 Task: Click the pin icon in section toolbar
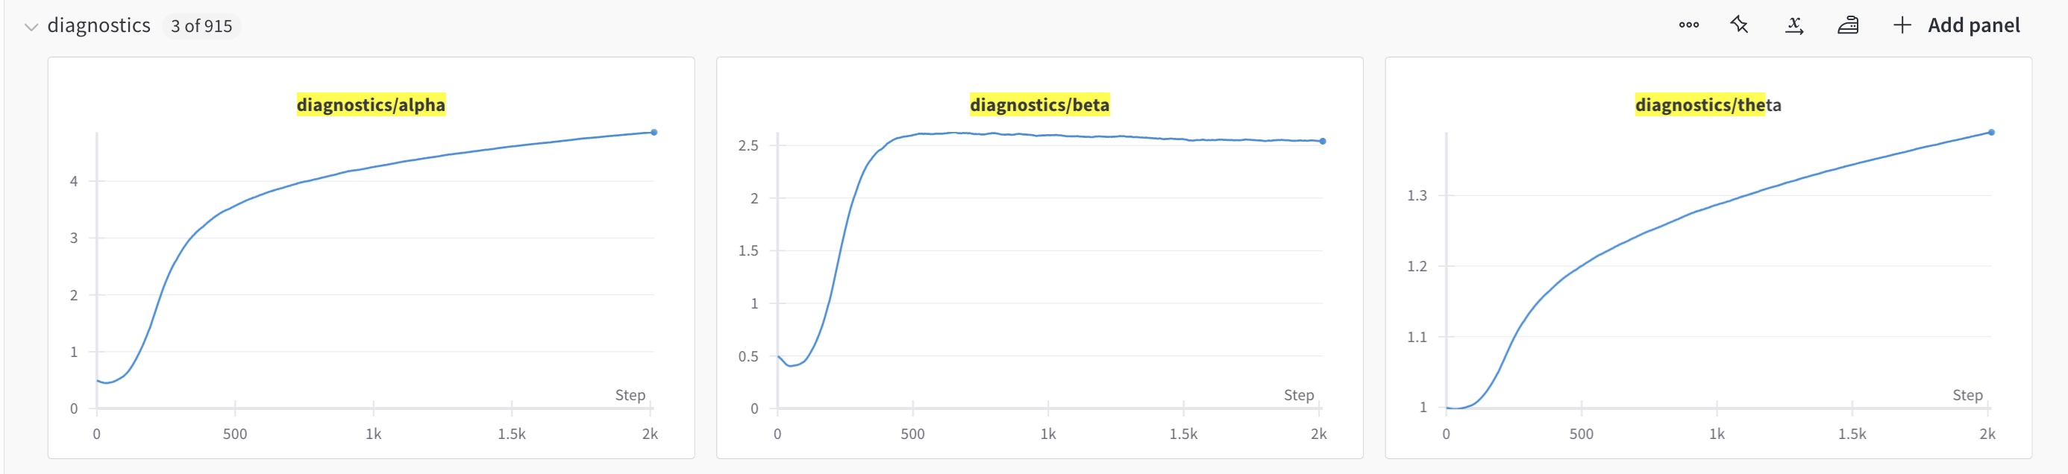tap(1740, 25)
